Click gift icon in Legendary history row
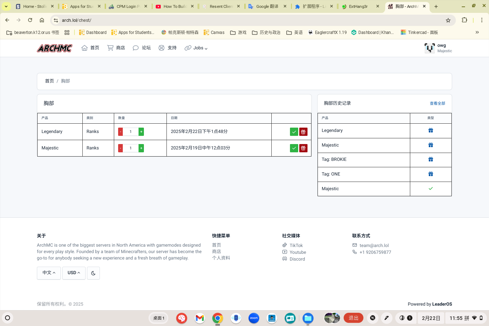This screenshot has width=489, height=326. [x=431, y=130]
